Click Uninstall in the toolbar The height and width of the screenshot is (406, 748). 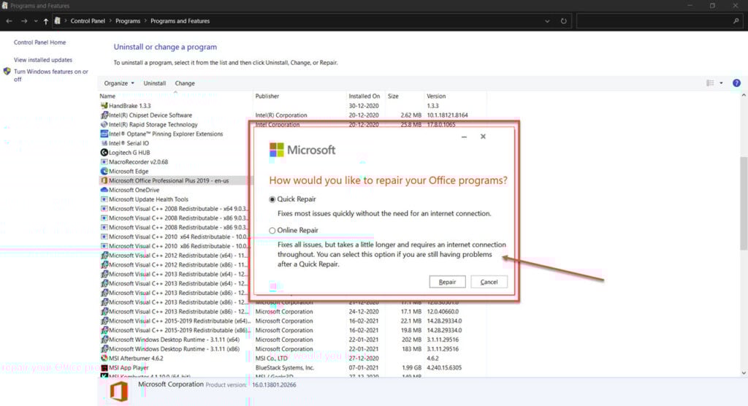click(x=155, y=83)
